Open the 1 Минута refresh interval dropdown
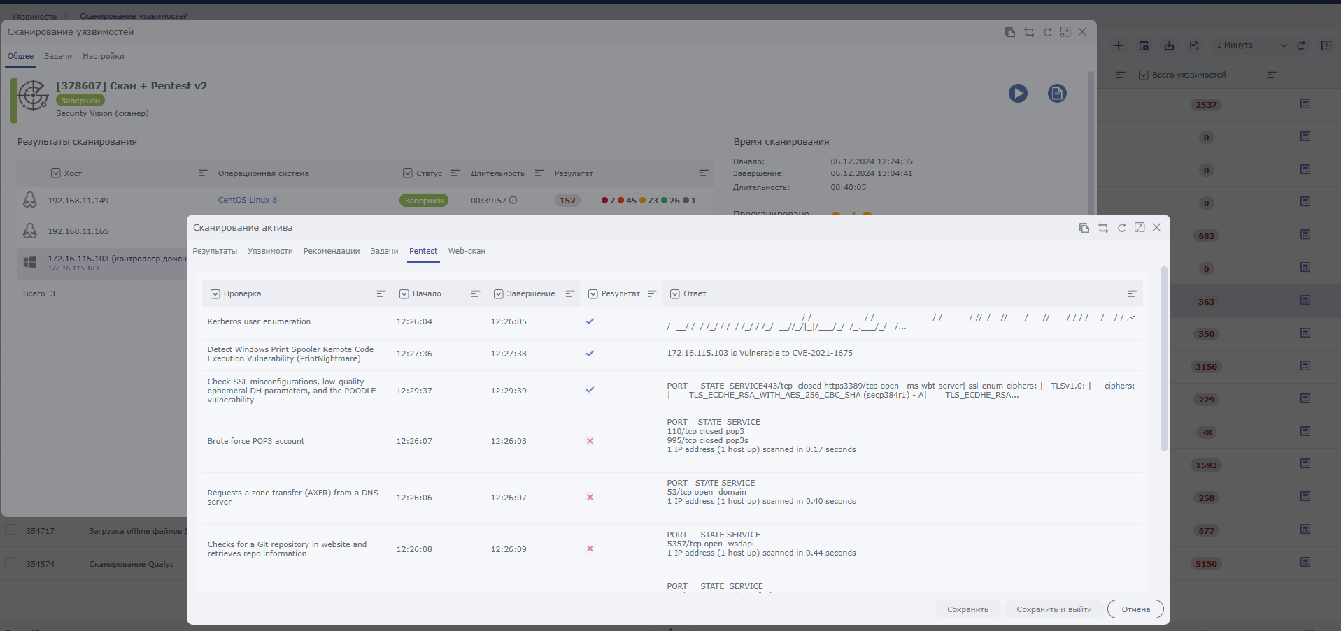This screenshot has width=1341, height=631. (1252, 45)
